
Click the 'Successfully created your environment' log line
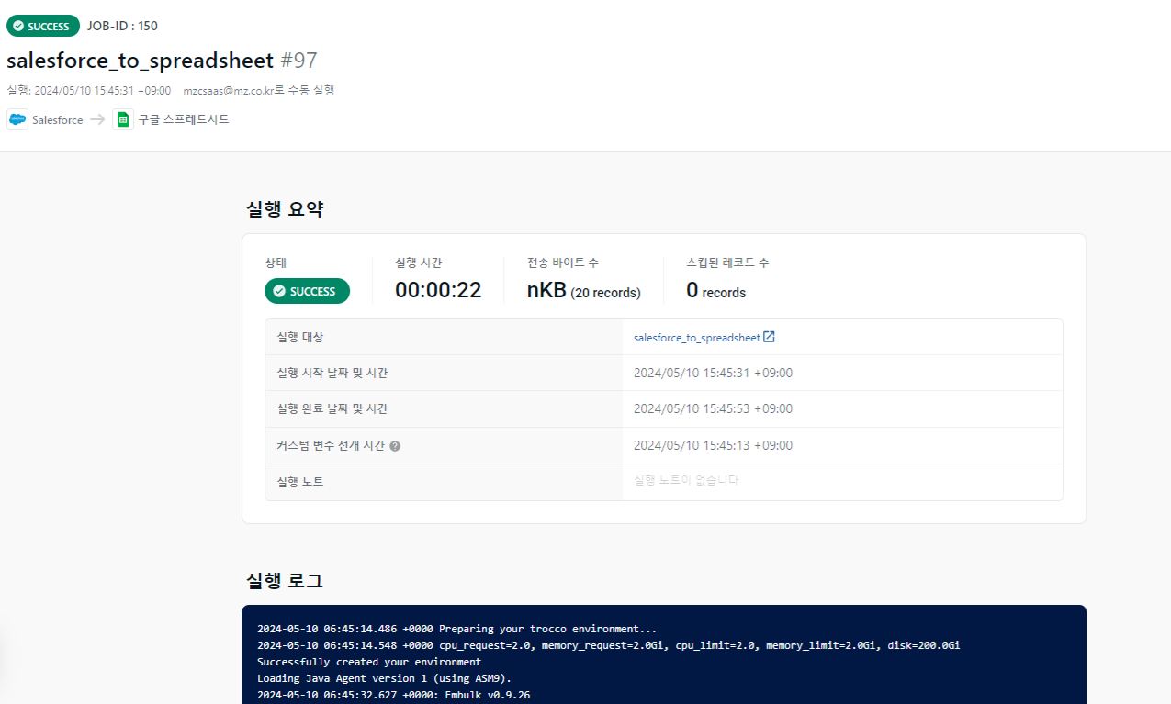click(369, 662)
